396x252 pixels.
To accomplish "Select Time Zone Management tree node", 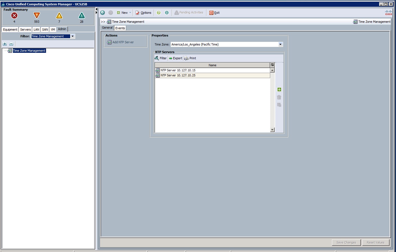I will point(29,51).
